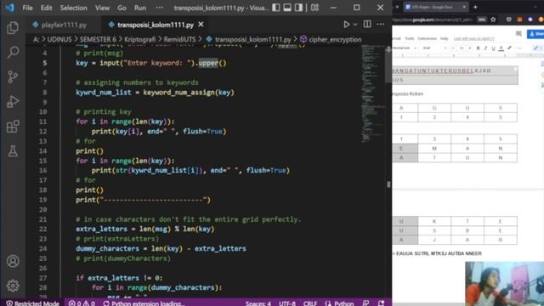Viewport: 544px width, 306px height.
Task: Close the transposisi_kolom1111.py tab
Action: [201, 25]
